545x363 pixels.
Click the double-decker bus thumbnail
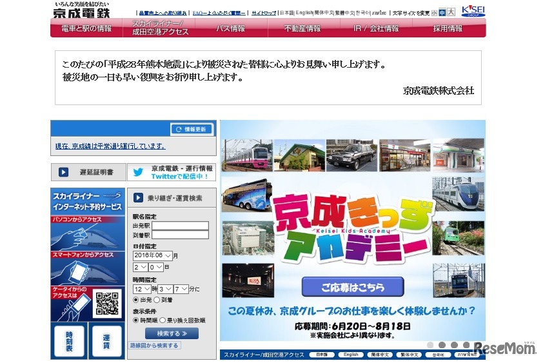(x=247, y=194)
